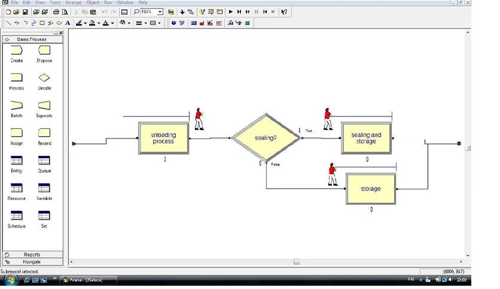Start simulation with the Go play button
This screenshot has width=500, height=289.
[x=231, y=12]
